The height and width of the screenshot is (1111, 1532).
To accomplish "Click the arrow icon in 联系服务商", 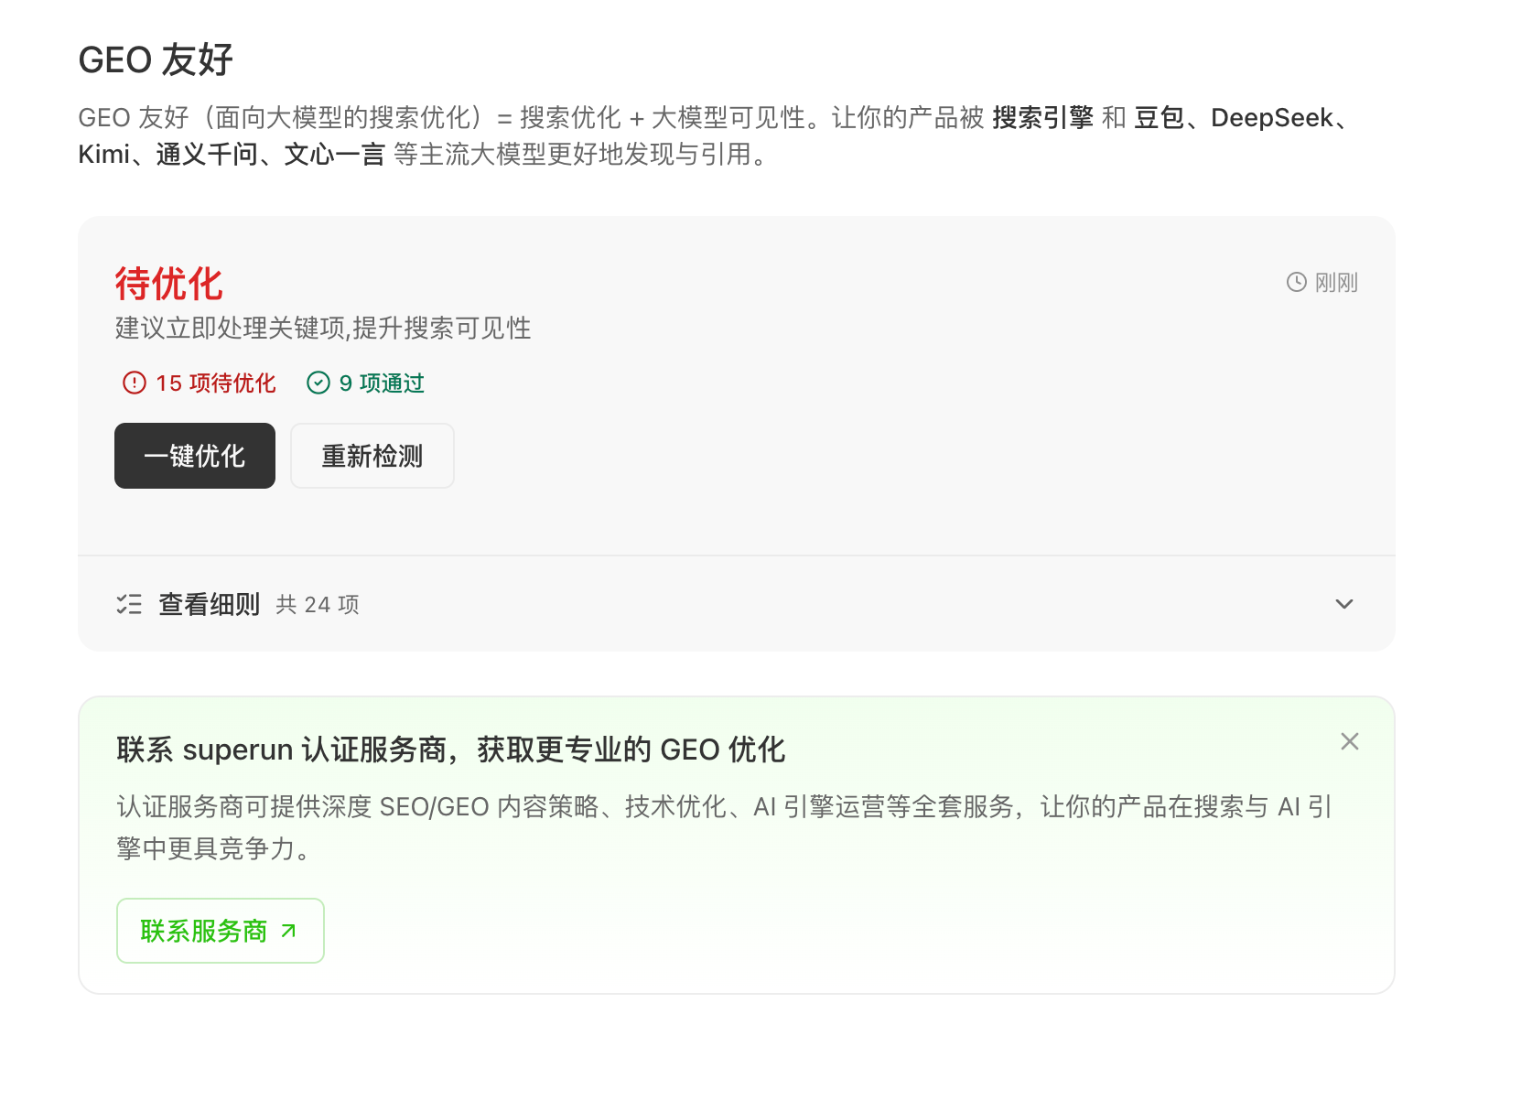I will pos(288,931).
